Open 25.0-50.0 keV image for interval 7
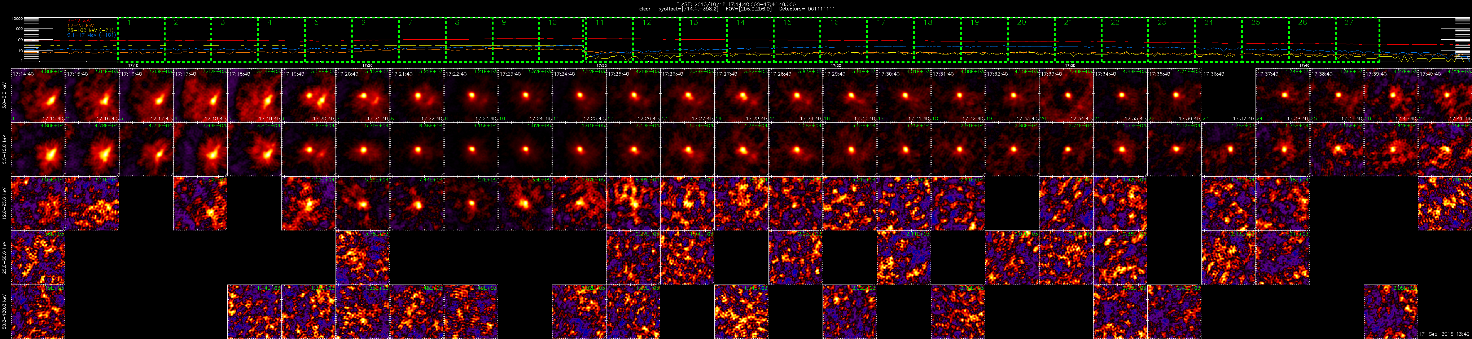 click(362, 257)
